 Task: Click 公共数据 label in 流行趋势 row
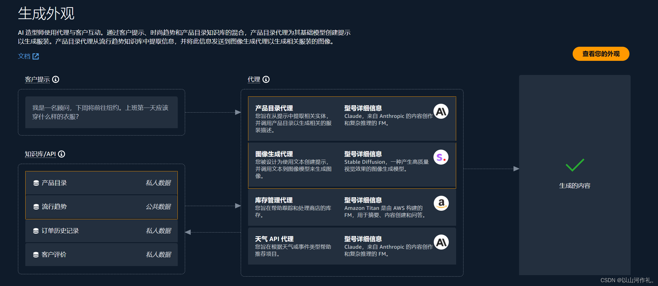(x=158, y=207)
